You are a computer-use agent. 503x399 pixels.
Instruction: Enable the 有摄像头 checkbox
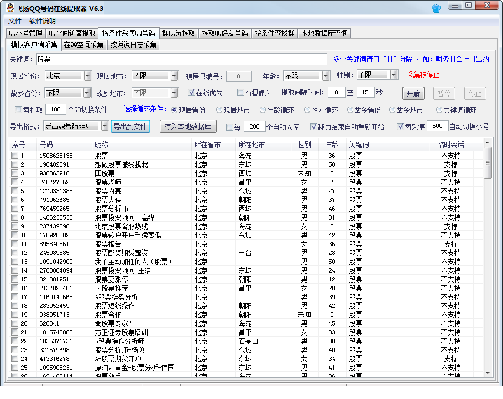[x=240, y=93]
